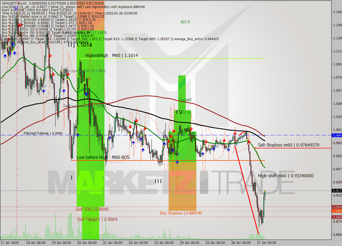Select the 1.166 price axis value

coord(337,12)
